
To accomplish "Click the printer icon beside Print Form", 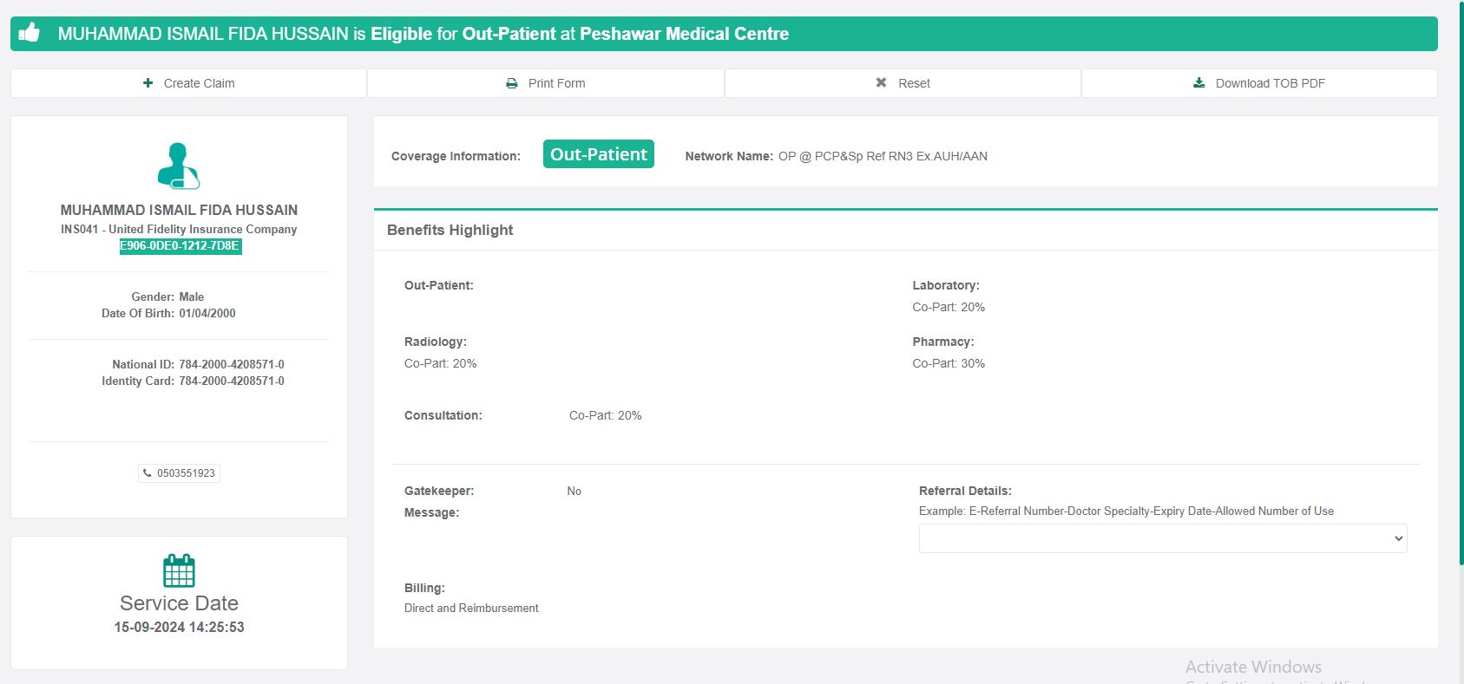I will (x=512, y=83).
